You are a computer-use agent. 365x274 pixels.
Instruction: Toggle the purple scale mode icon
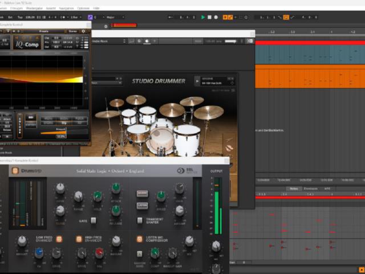point(90,17)
